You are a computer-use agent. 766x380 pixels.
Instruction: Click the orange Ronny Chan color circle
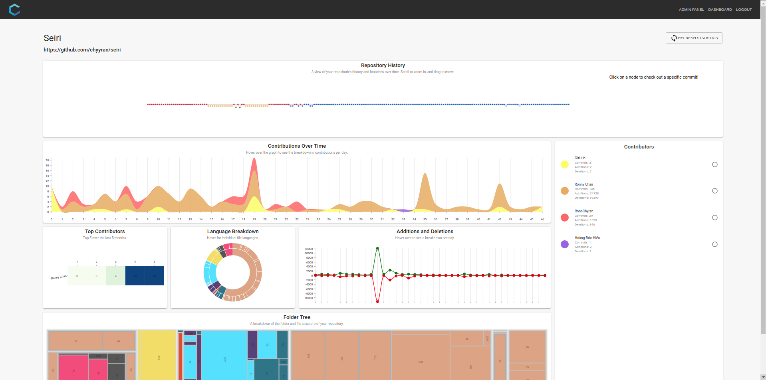point(564,191)
